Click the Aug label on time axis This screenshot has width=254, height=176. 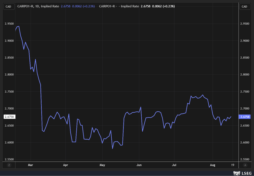pyautogui.click(x=213, y=165)
